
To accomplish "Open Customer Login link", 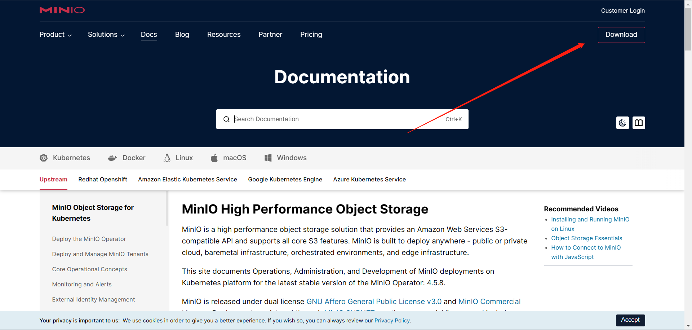I will coord(623,11).
